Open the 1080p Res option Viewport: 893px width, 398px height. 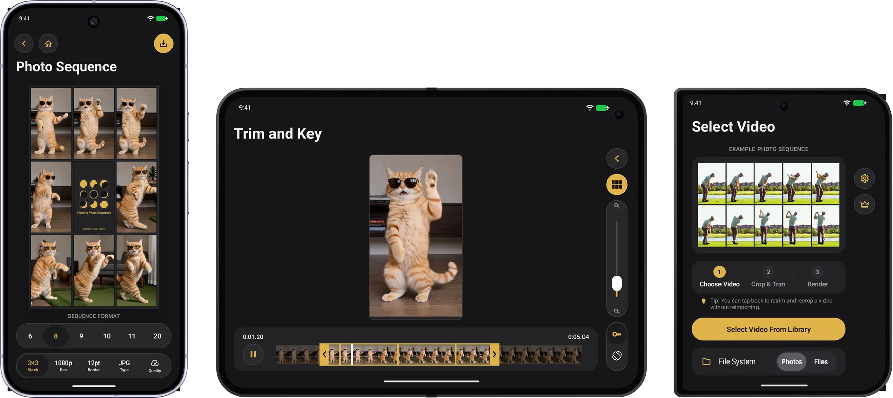coord(63,366)
